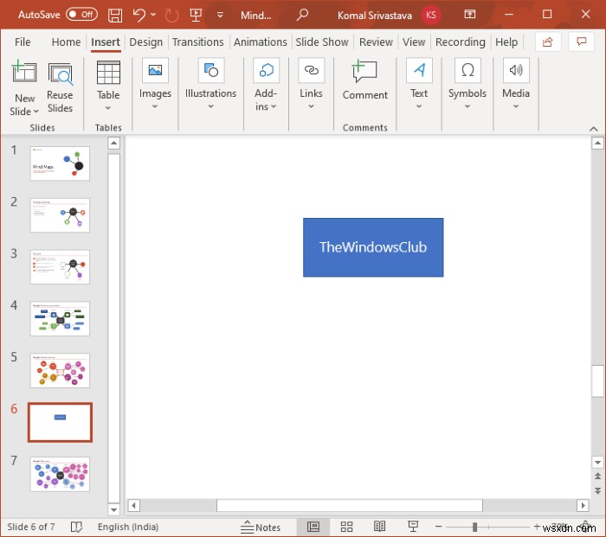Select slide 2 thumbnail
Image resolution: width=606 pixels, height=537 pixels.
(x=60, y=215)
